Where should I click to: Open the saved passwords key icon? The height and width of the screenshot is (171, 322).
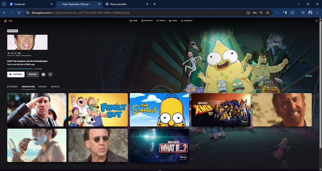(255, 13)
